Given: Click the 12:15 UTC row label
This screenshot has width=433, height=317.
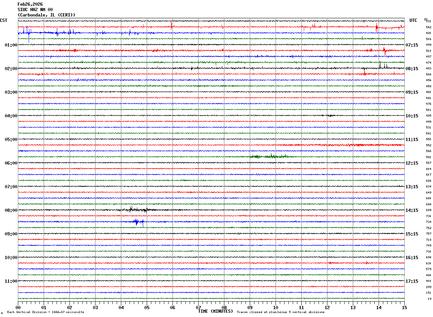Looking at the screenshot, I should 412,163.
